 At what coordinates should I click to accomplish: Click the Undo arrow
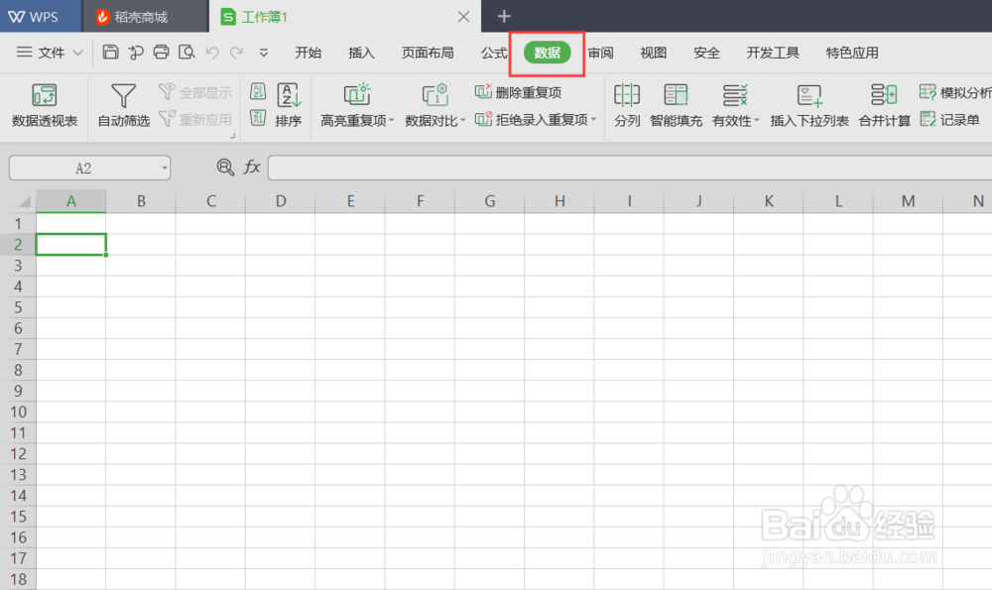tap(212, 53)
